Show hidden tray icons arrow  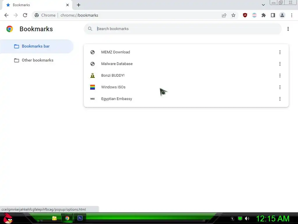pos(232,219)
